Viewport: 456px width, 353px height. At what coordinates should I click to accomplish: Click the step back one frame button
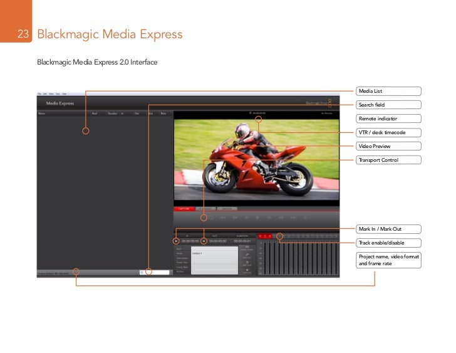246,218
